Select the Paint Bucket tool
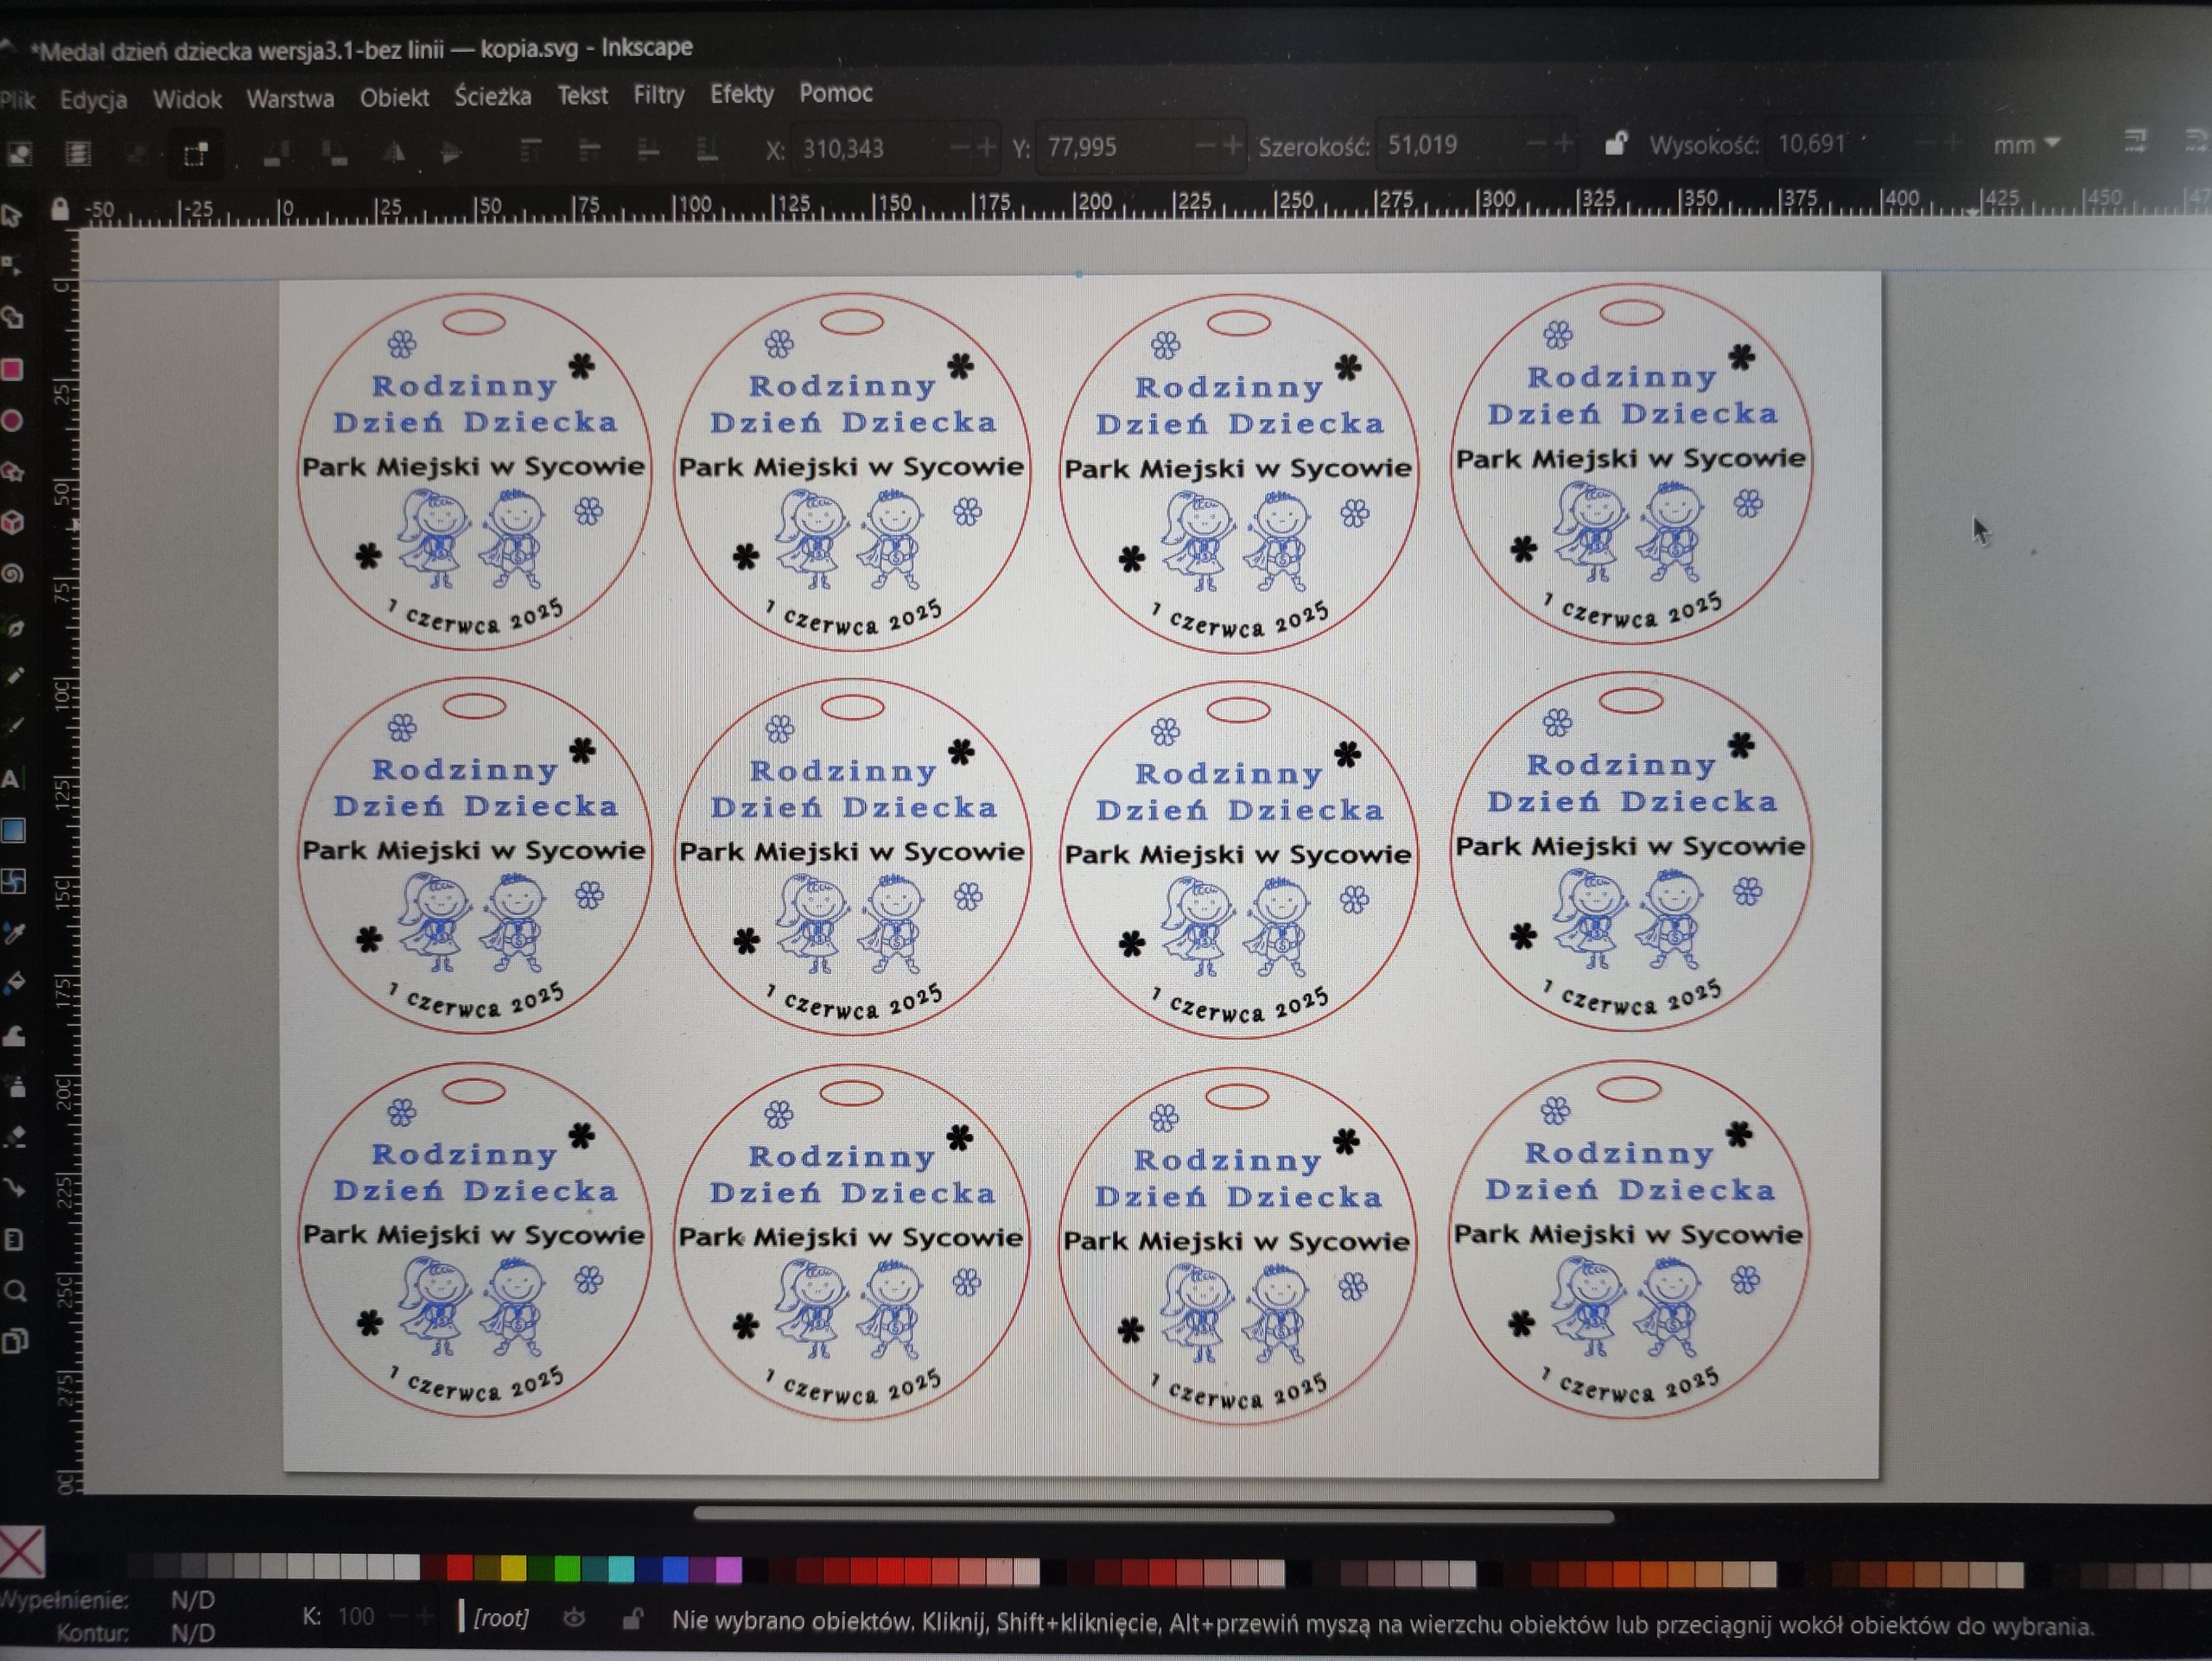Screen dimensions: 2212x1661 tap(13, 984)
